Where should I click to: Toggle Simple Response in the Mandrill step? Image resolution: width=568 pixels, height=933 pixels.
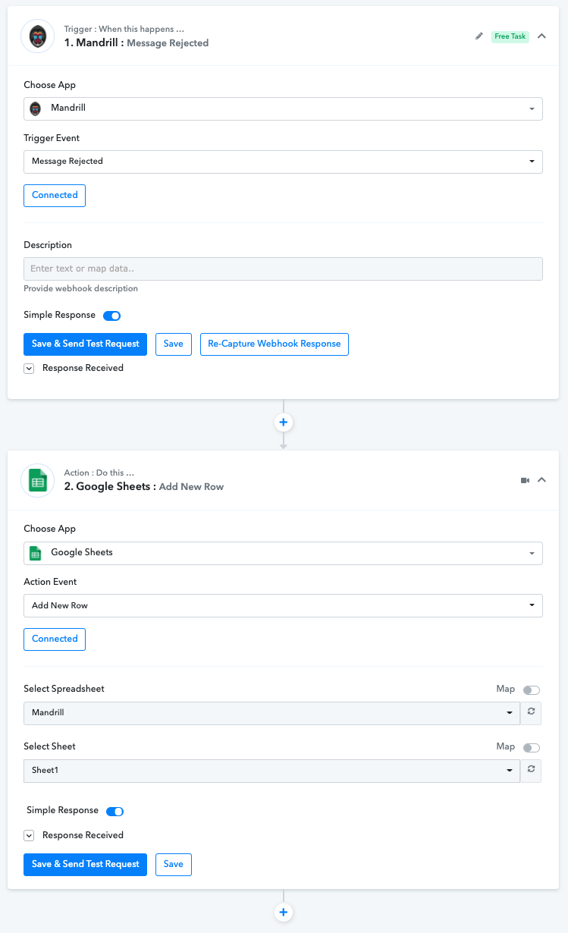pyautogui.click(x=112, y=316)
